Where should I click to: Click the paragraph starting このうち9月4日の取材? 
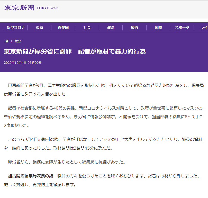click(103, 144)
